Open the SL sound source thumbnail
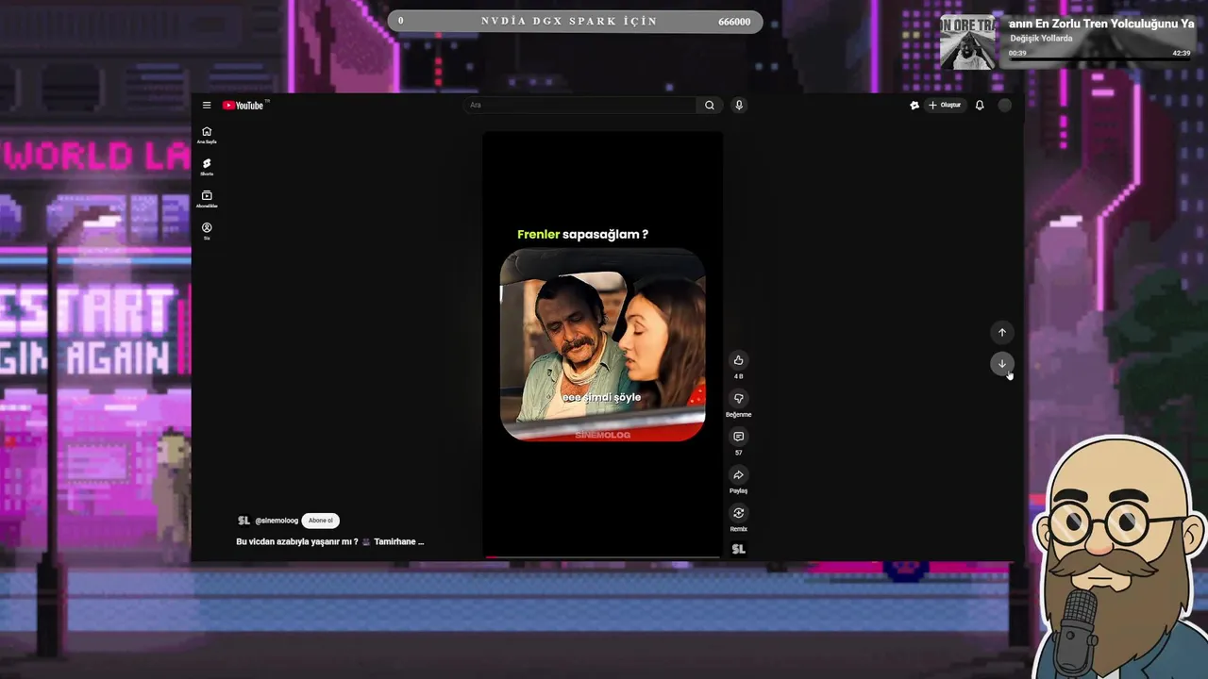 [x=739, y=549]
